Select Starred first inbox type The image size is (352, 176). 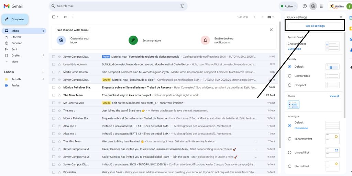(289, 166)
